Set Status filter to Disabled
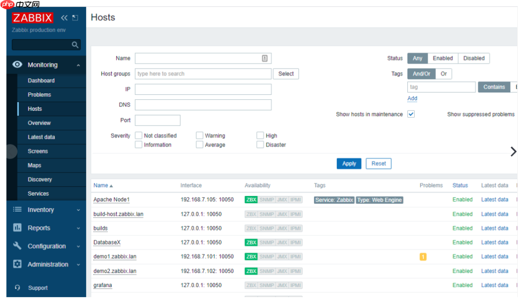The image size is (525, 304). [474, 58]
